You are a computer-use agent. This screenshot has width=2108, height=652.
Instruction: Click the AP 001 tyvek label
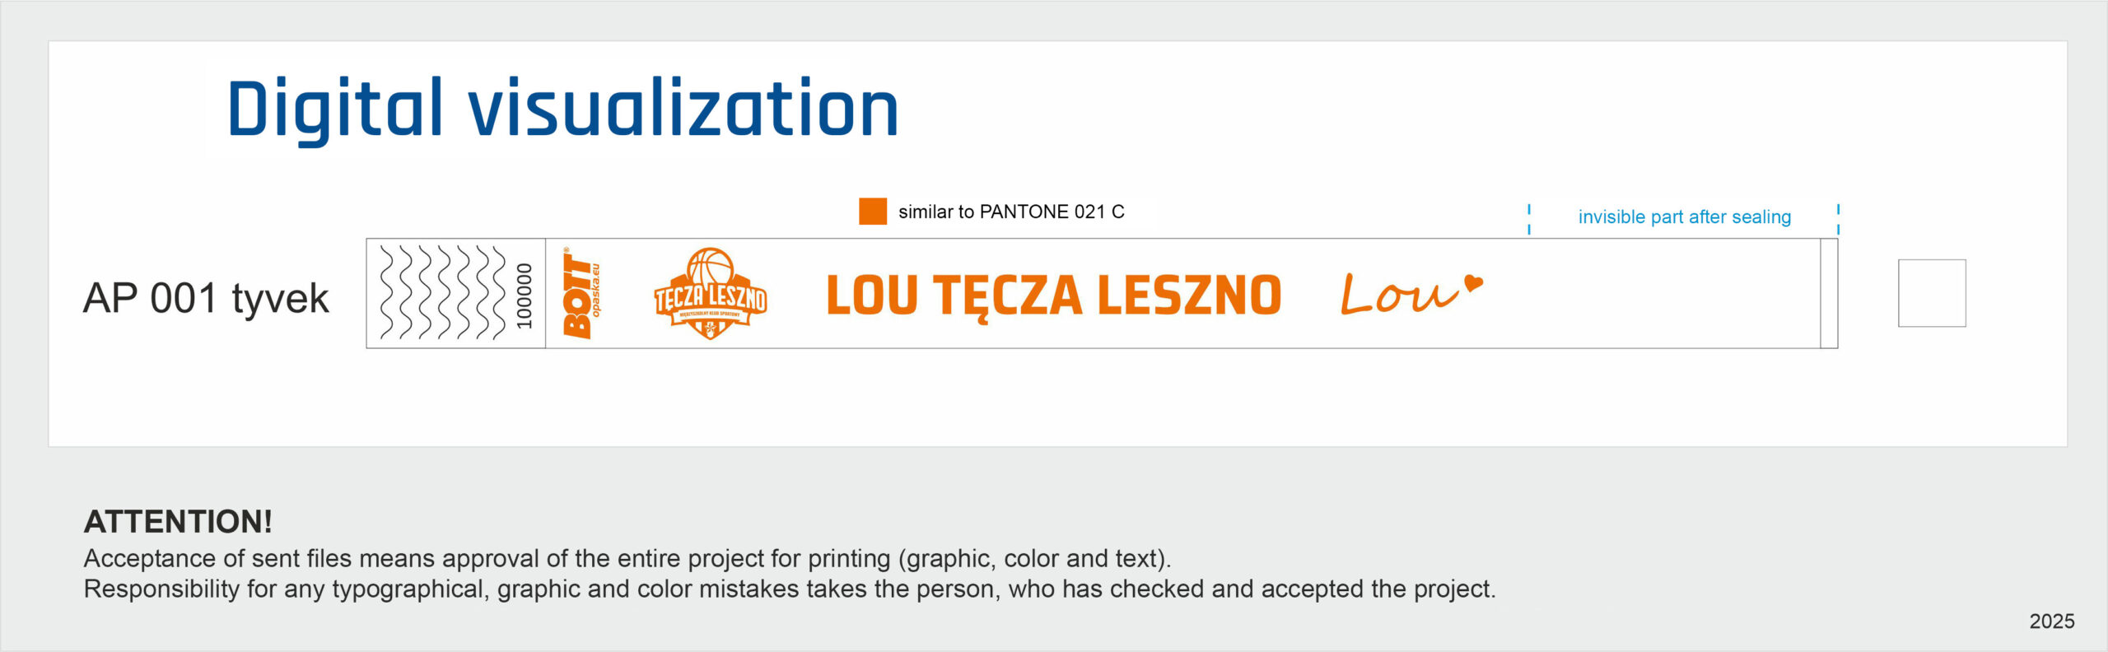[x=206, y=298]
